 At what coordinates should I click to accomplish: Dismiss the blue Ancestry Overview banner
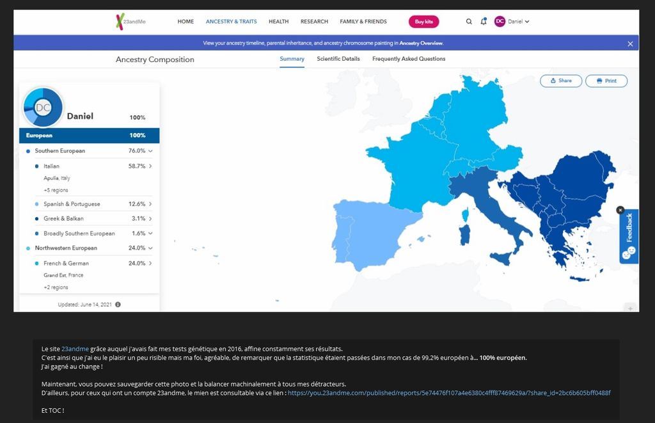630,44
